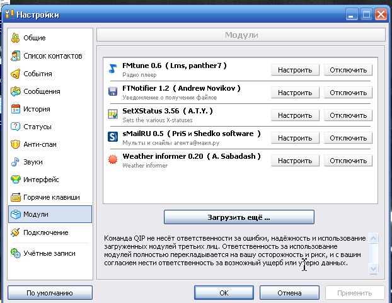This screenshot has width=392, height=303.
Task: Click the SetXStatus module icon
Action: [x=113, y=115]
